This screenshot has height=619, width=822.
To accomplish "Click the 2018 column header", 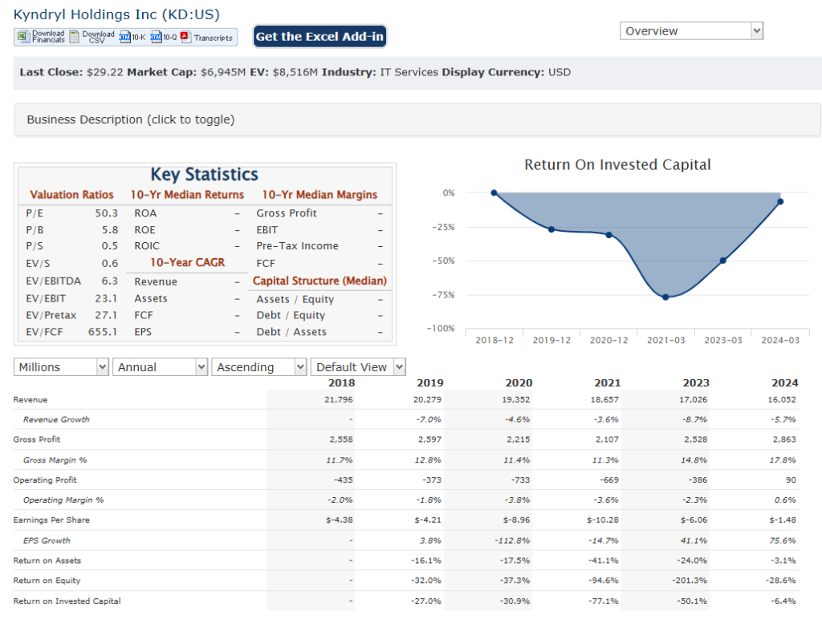I will click(341, 382).
